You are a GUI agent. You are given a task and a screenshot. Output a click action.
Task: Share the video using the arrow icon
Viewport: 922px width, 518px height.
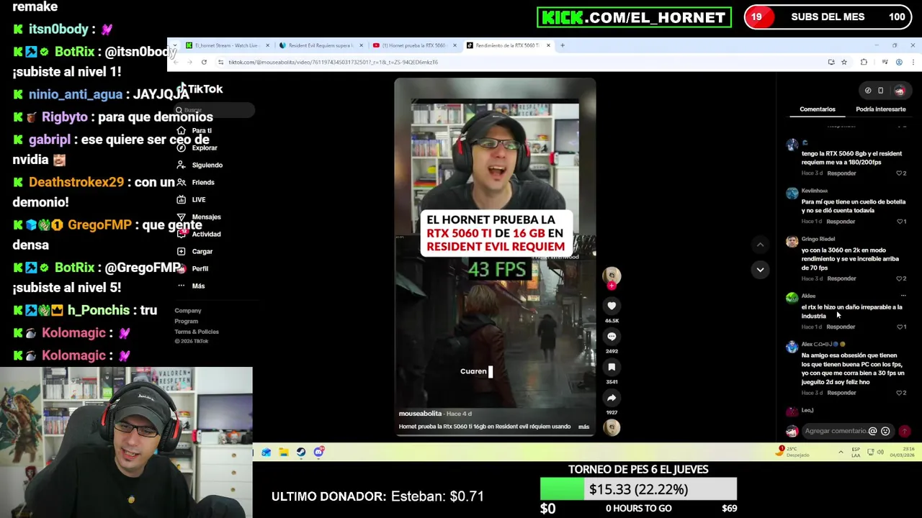point(612,398)
